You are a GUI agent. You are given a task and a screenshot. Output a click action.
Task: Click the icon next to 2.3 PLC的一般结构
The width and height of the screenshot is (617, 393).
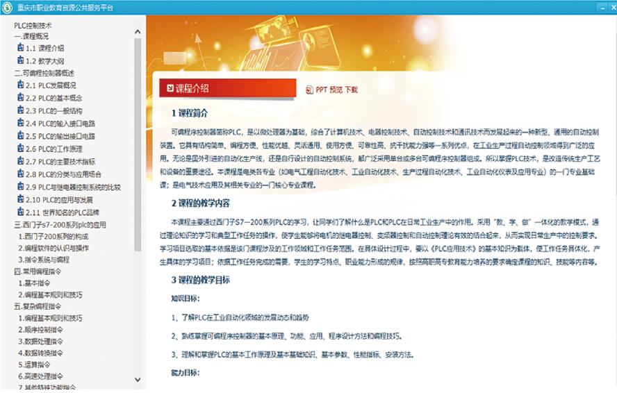coord(20,110)
